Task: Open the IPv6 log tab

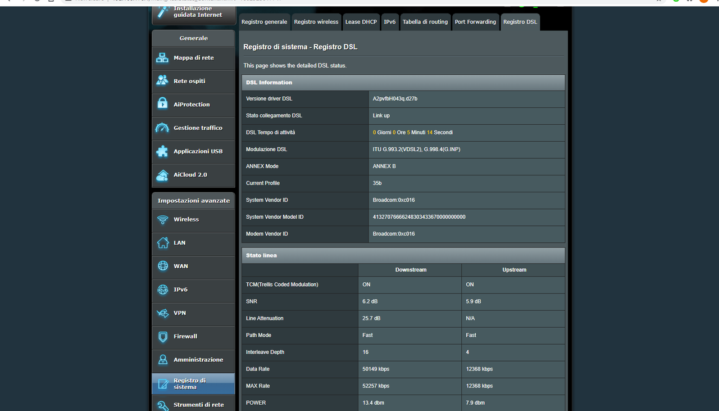Action: pyautogui.click(x=389, y=22)
